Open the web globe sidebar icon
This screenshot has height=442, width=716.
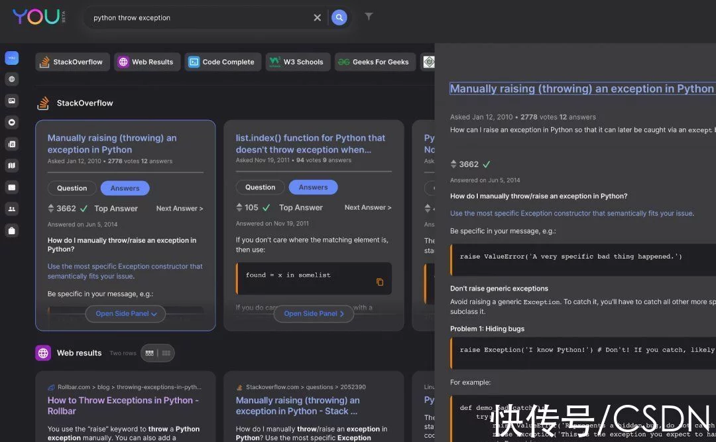click(x=12, y=79)
